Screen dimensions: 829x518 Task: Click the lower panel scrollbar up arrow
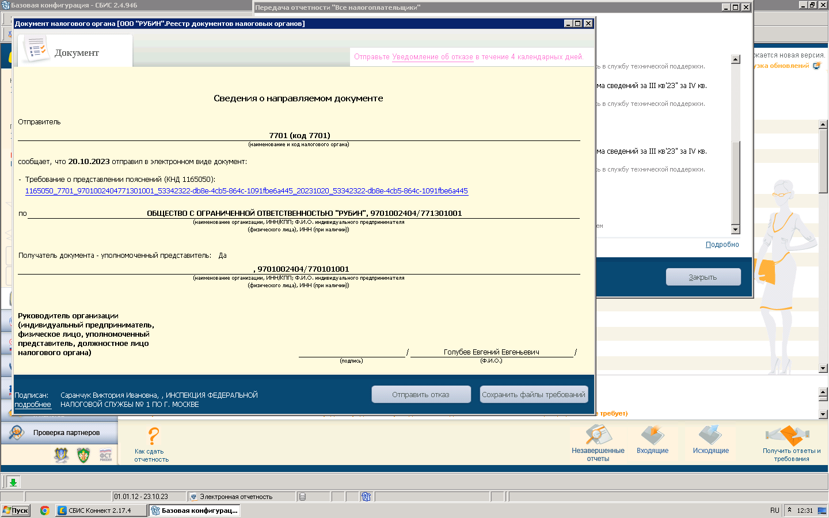[x=823, y=392]
